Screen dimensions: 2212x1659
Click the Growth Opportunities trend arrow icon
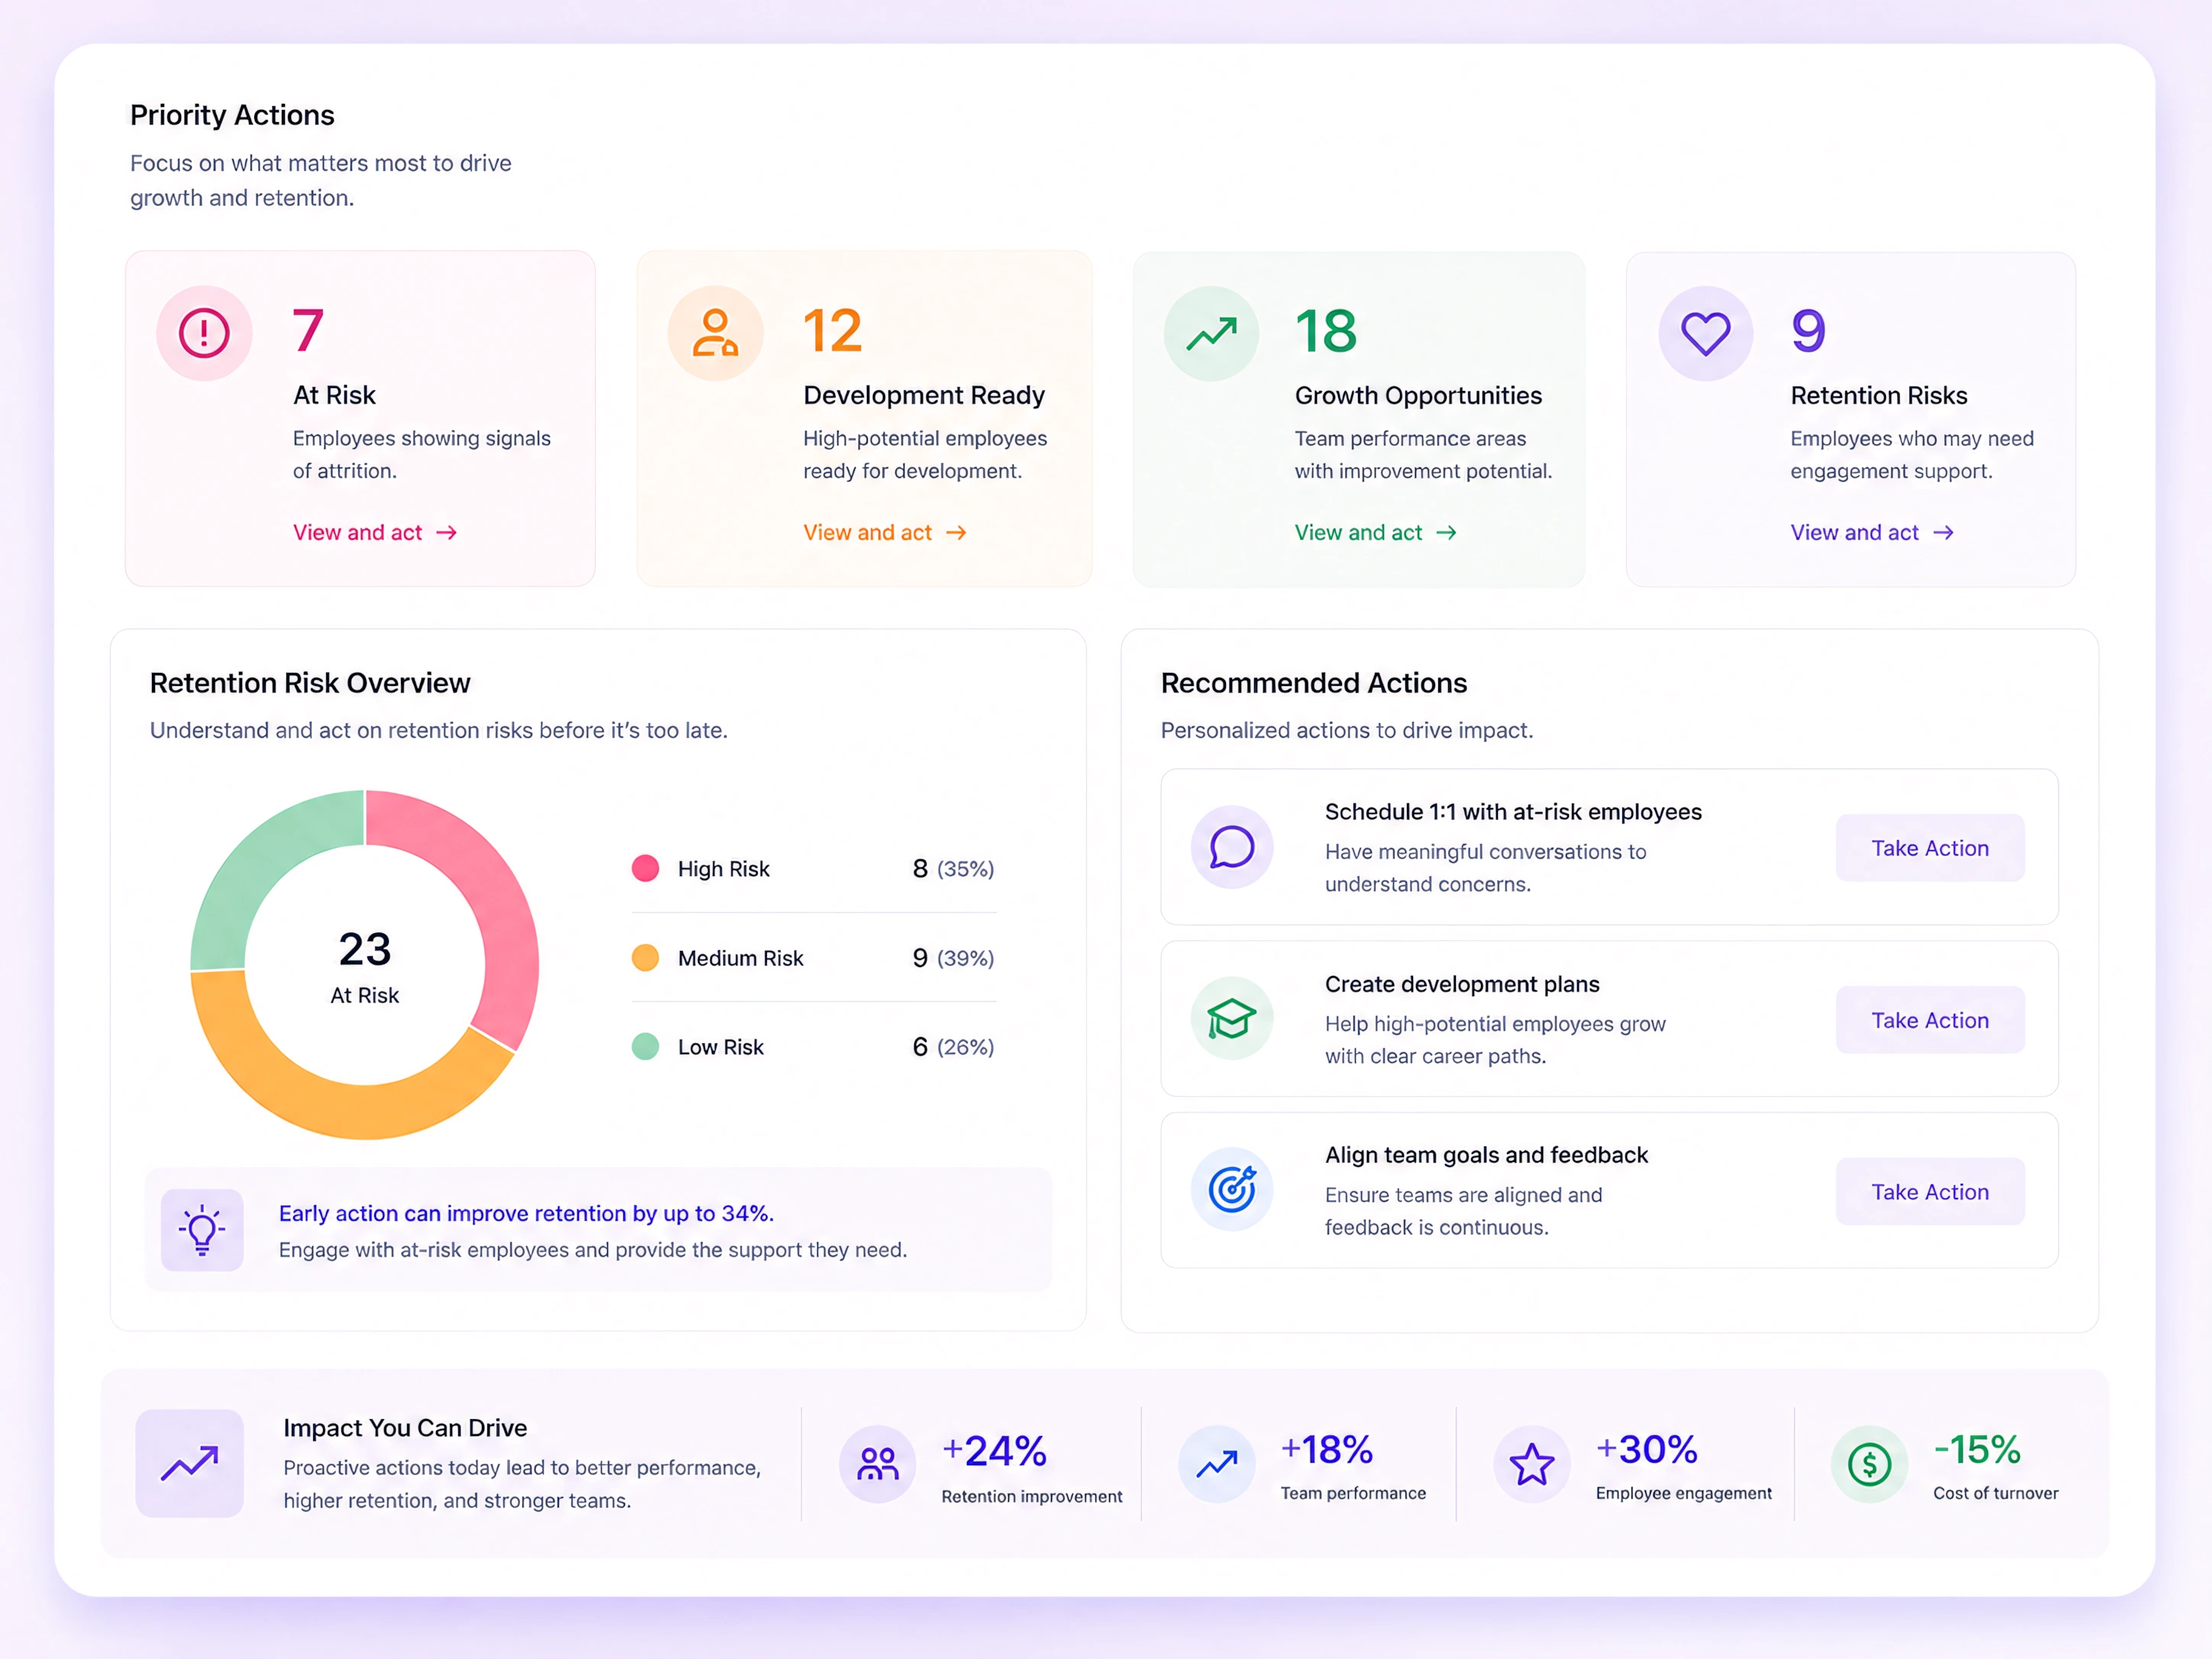click(1211, 333)
